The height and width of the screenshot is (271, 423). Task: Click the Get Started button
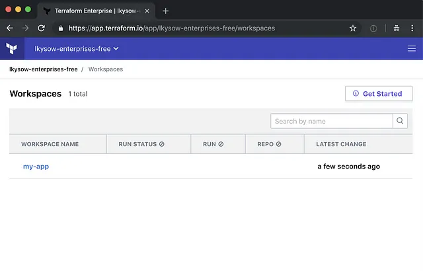click(379, 94)
